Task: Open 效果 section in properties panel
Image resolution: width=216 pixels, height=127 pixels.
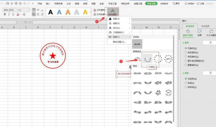Action: click(199, 33)
